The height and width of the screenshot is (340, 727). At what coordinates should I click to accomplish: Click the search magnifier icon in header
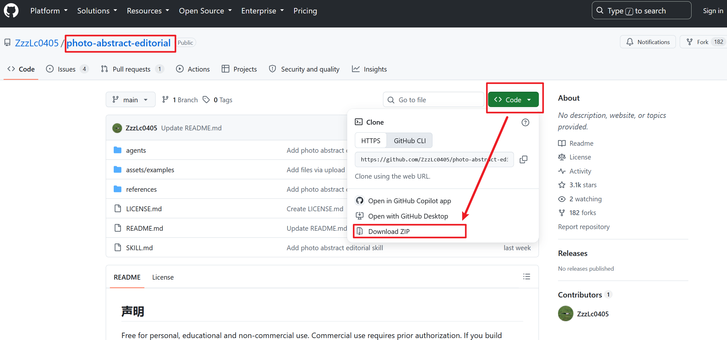[600, 11]
